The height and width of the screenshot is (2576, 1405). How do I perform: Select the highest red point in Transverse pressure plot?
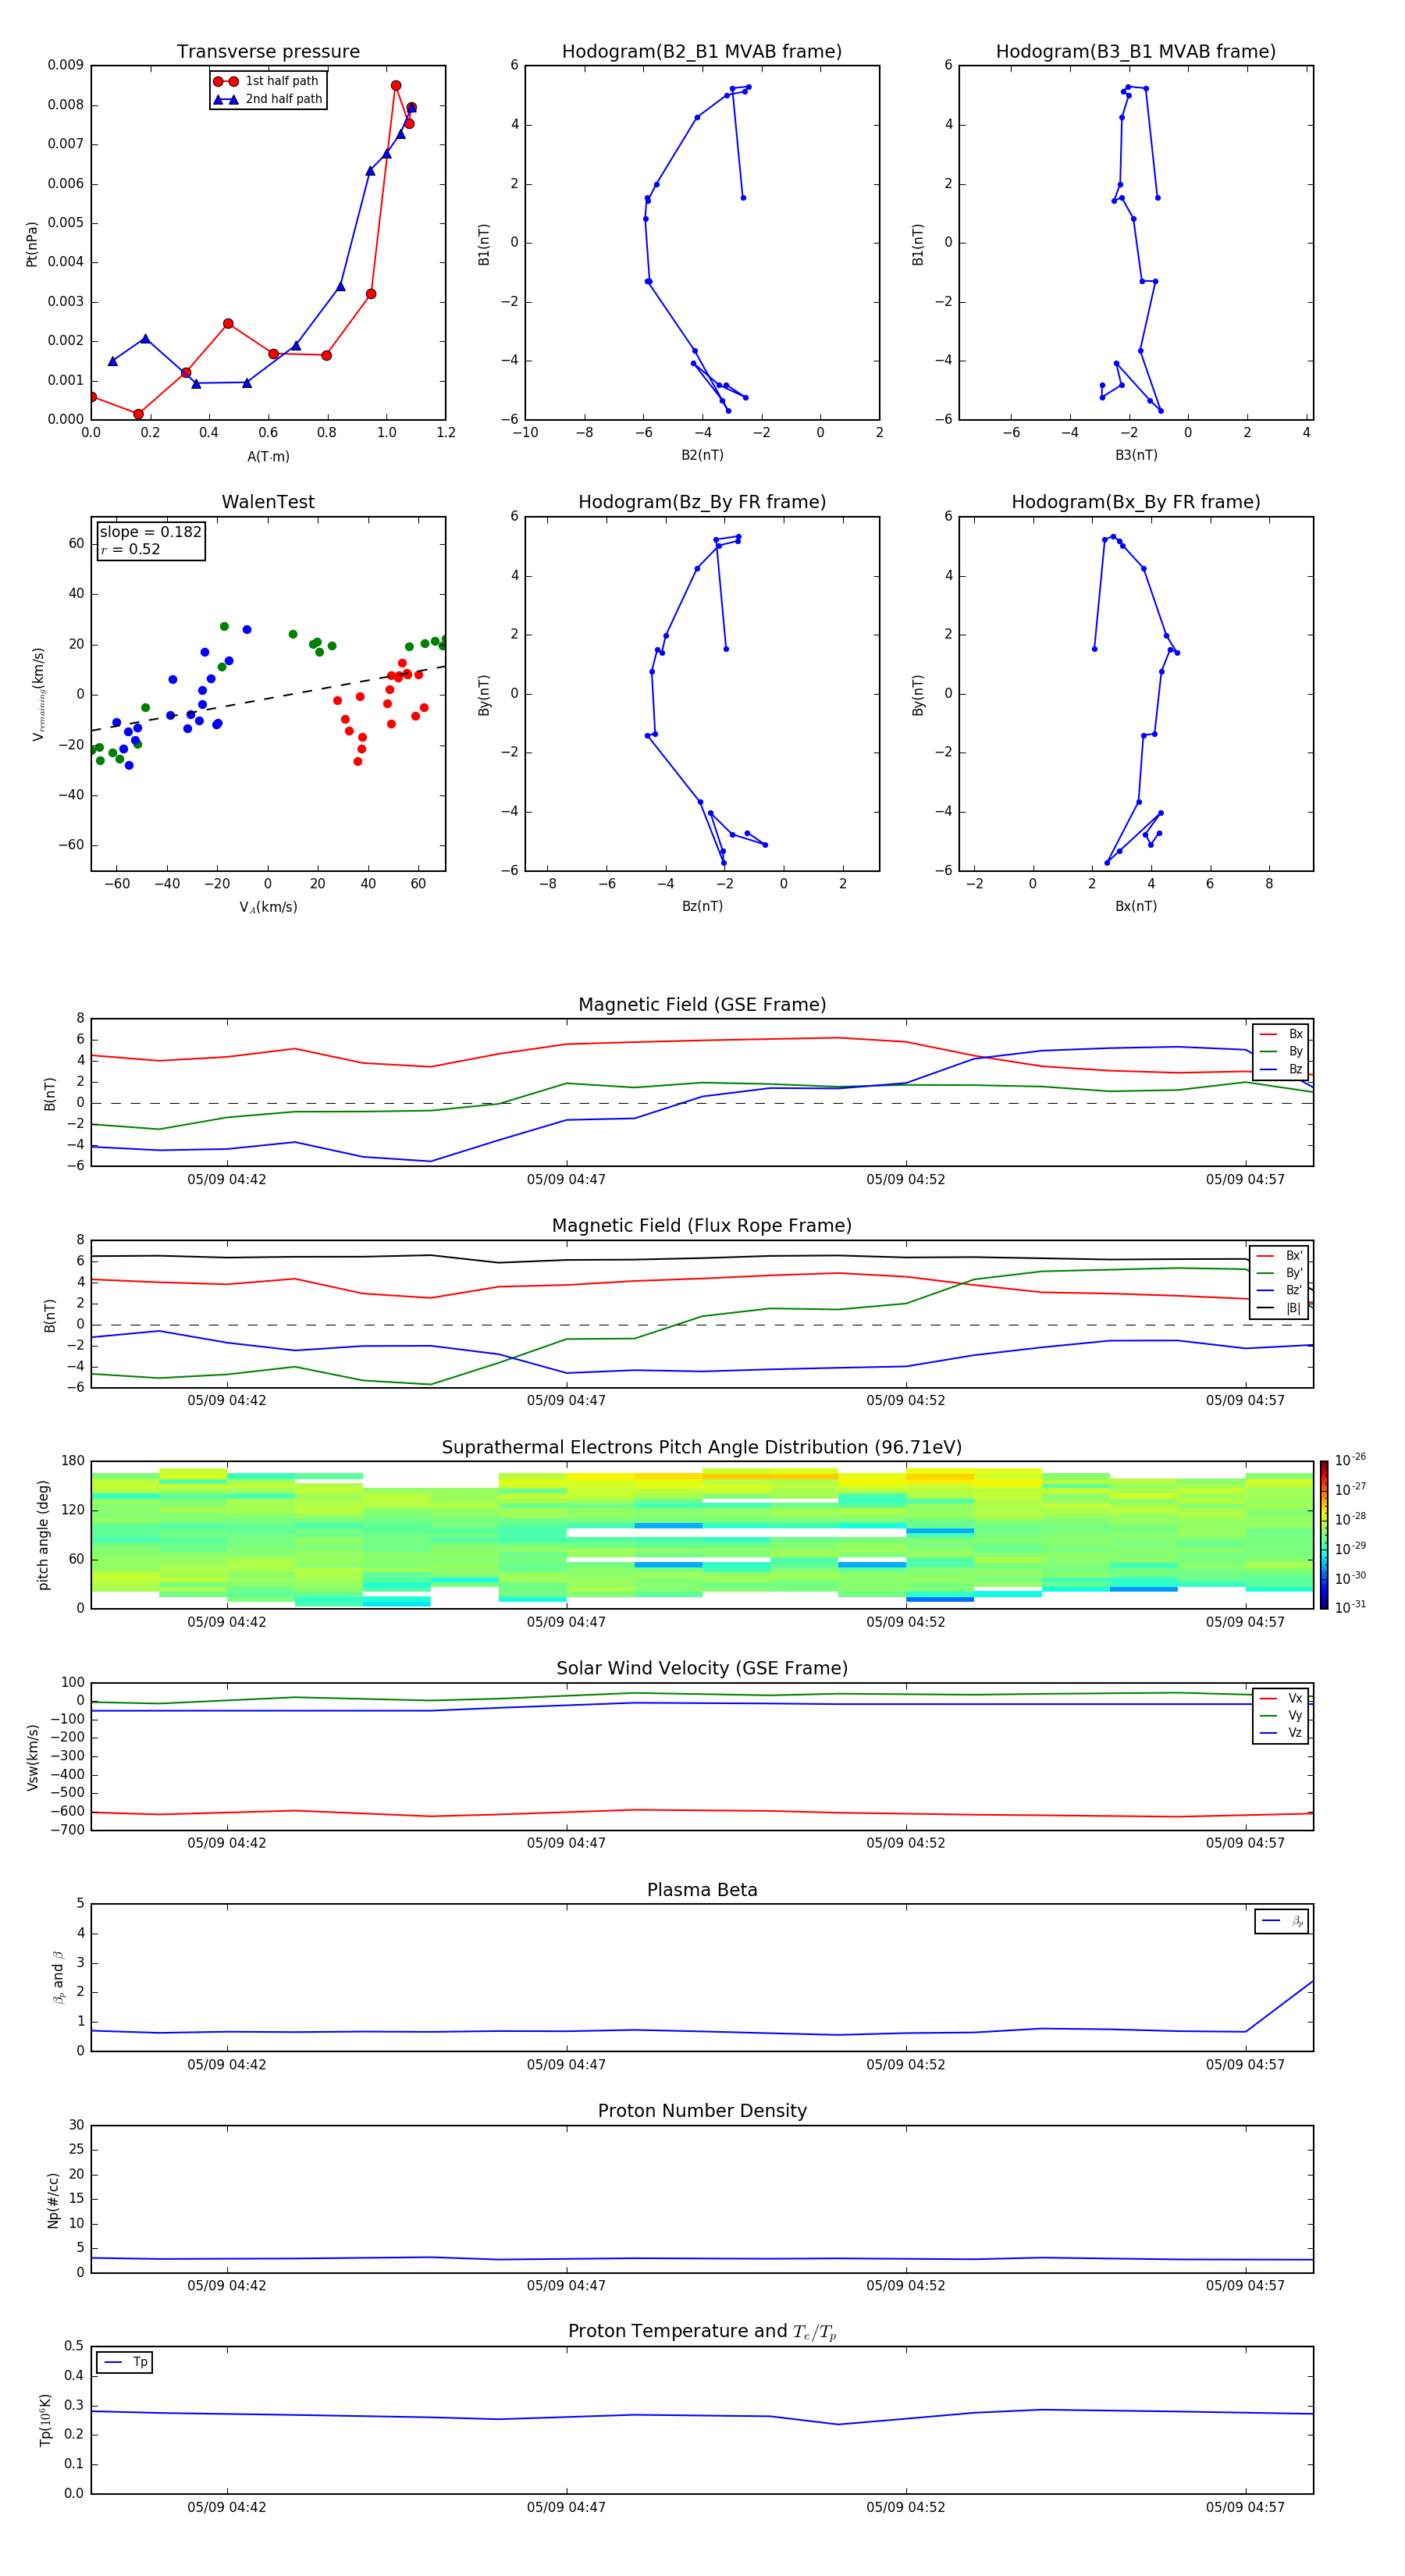(x=396, y=86)
